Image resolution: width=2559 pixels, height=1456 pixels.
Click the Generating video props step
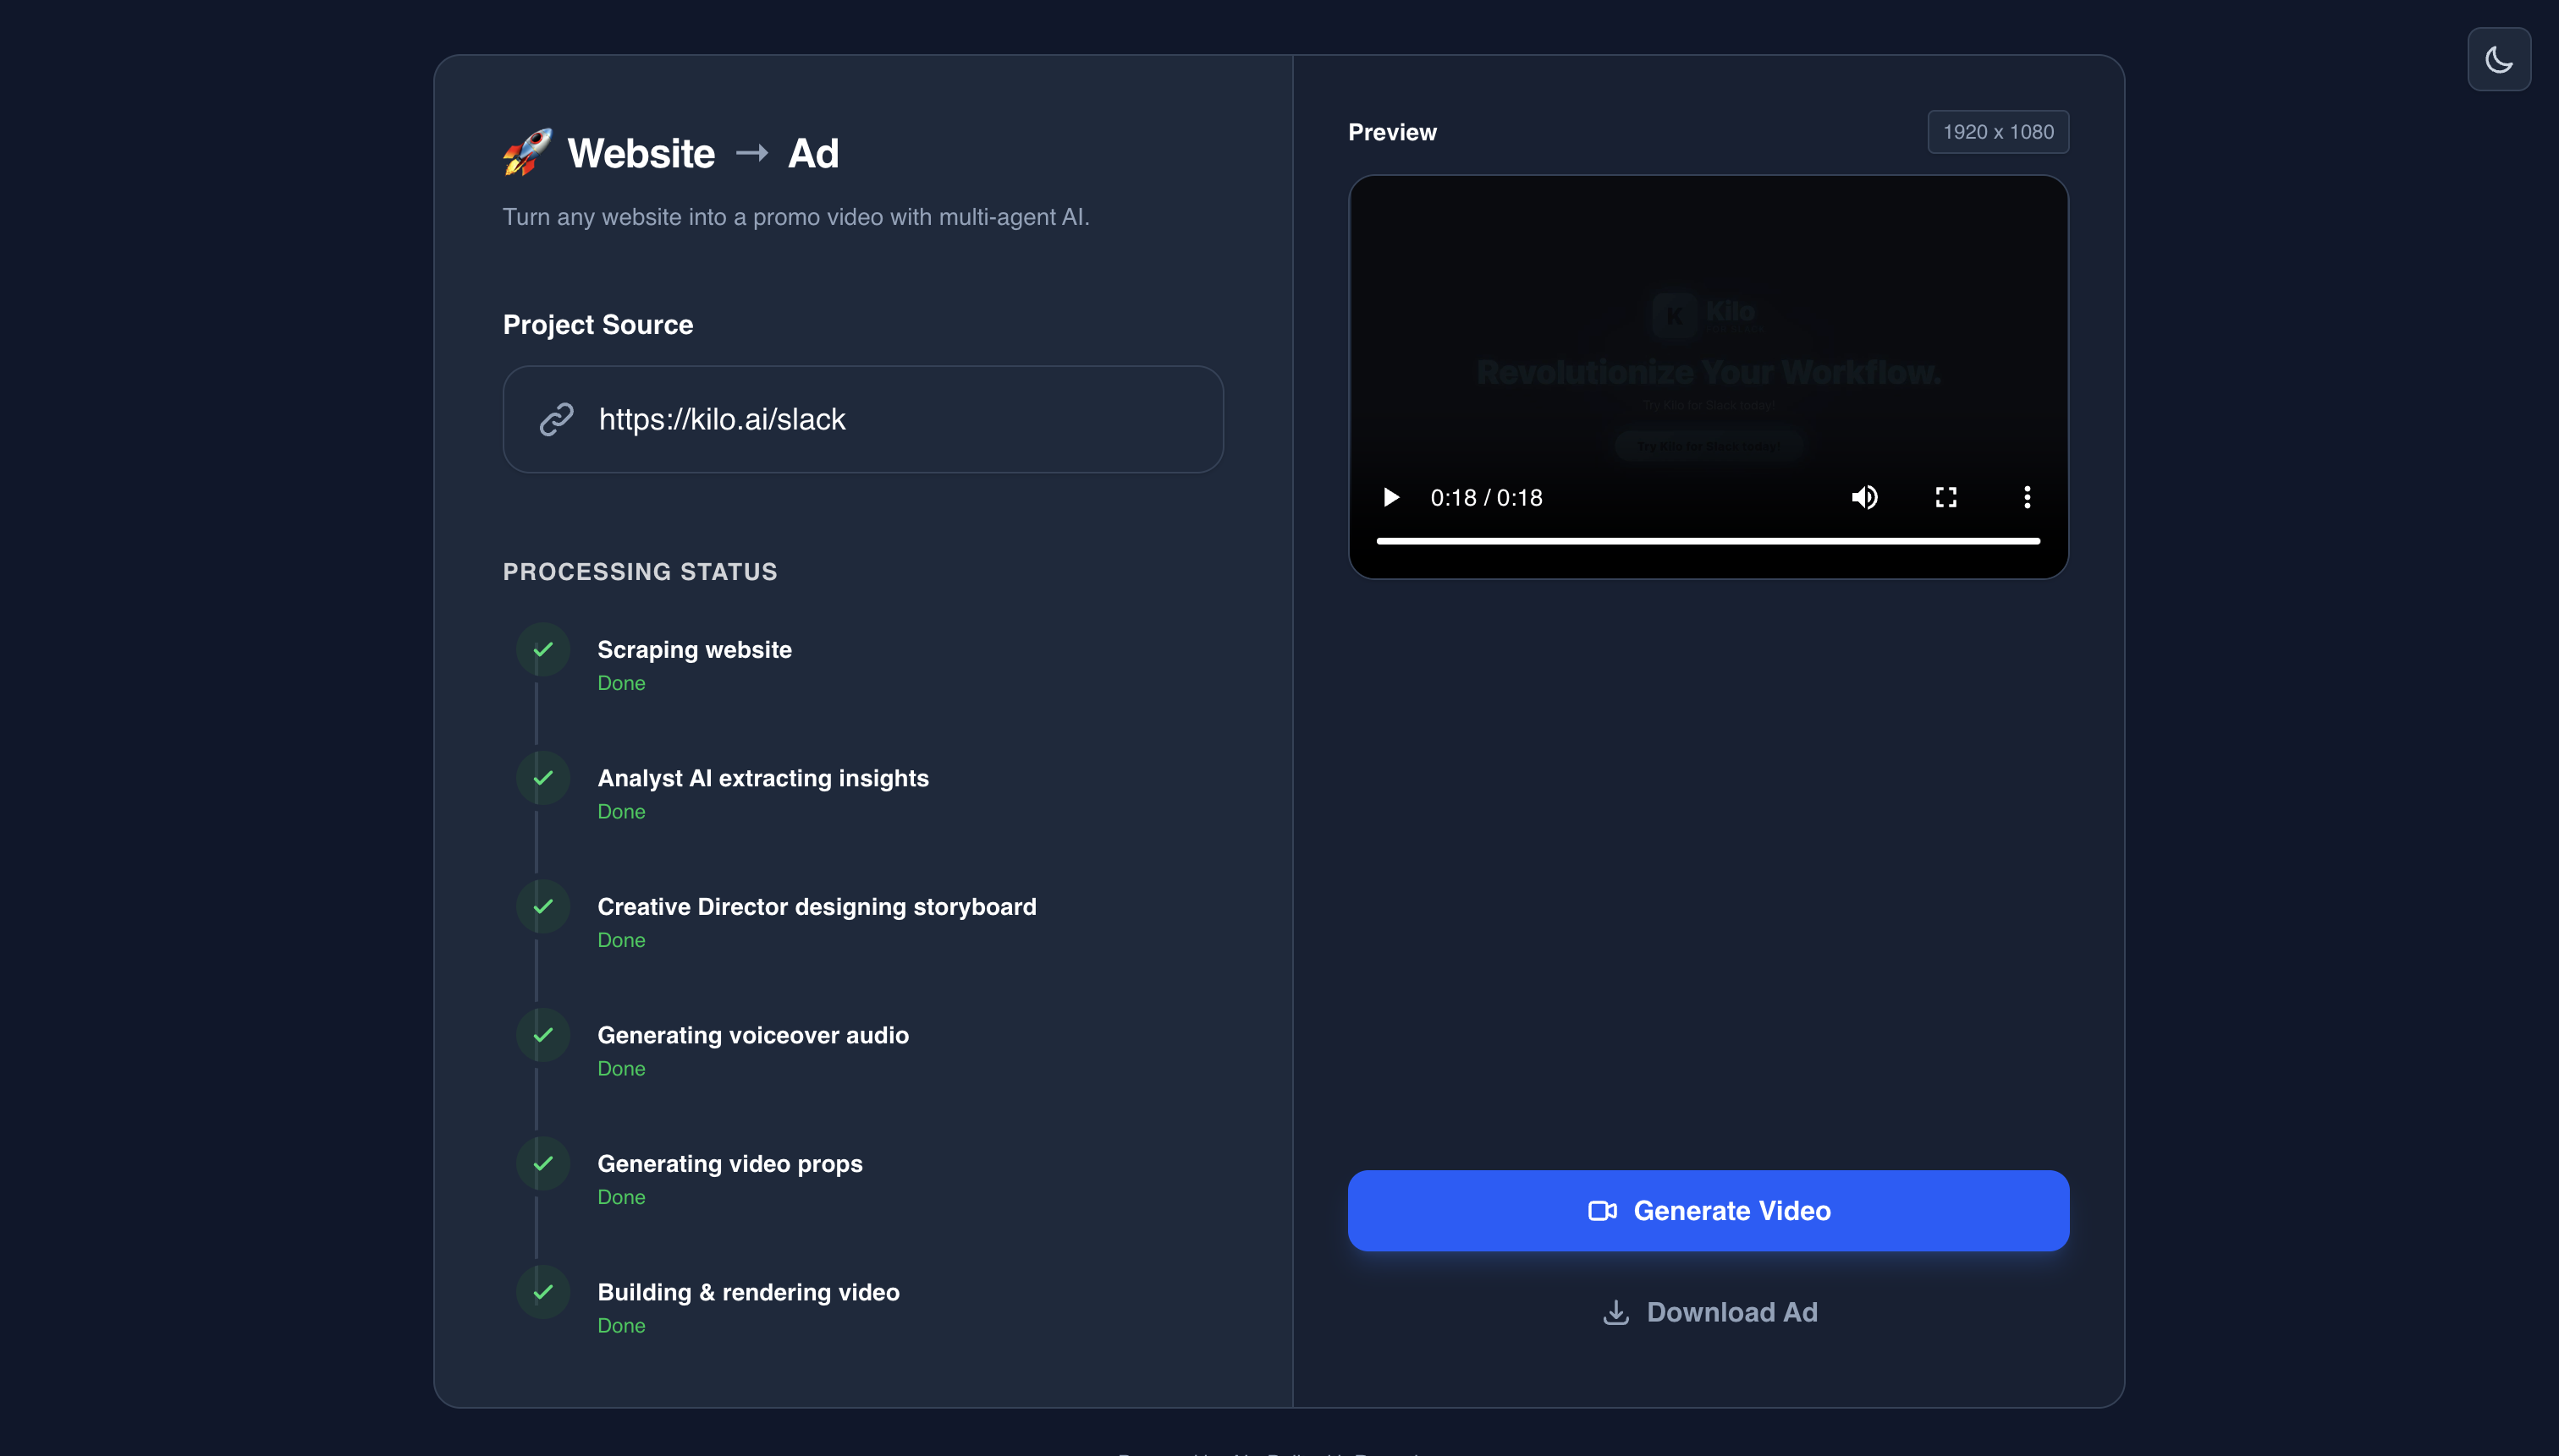(729, 1164)
